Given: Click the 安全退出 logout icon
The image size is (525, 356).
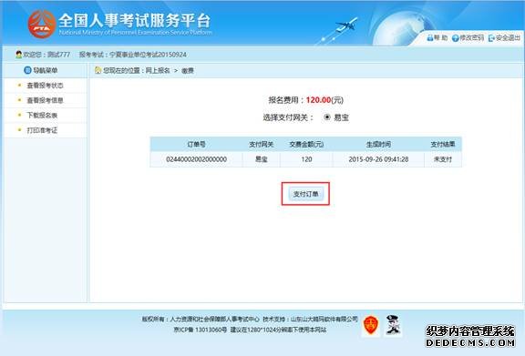Looking at the screenshot, I should 491,38.
